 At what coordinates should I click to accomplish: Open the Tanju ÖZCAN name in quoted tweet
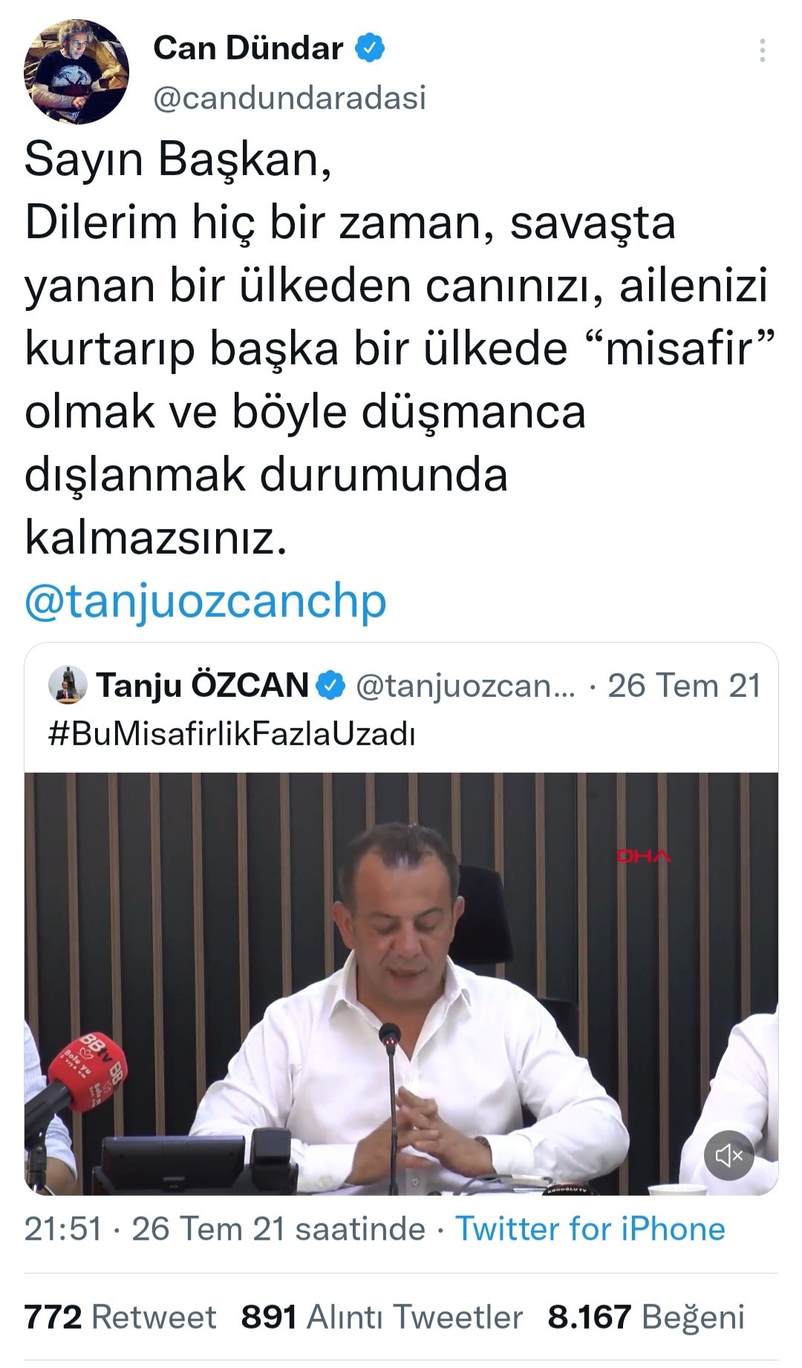[x=202, y=685]
